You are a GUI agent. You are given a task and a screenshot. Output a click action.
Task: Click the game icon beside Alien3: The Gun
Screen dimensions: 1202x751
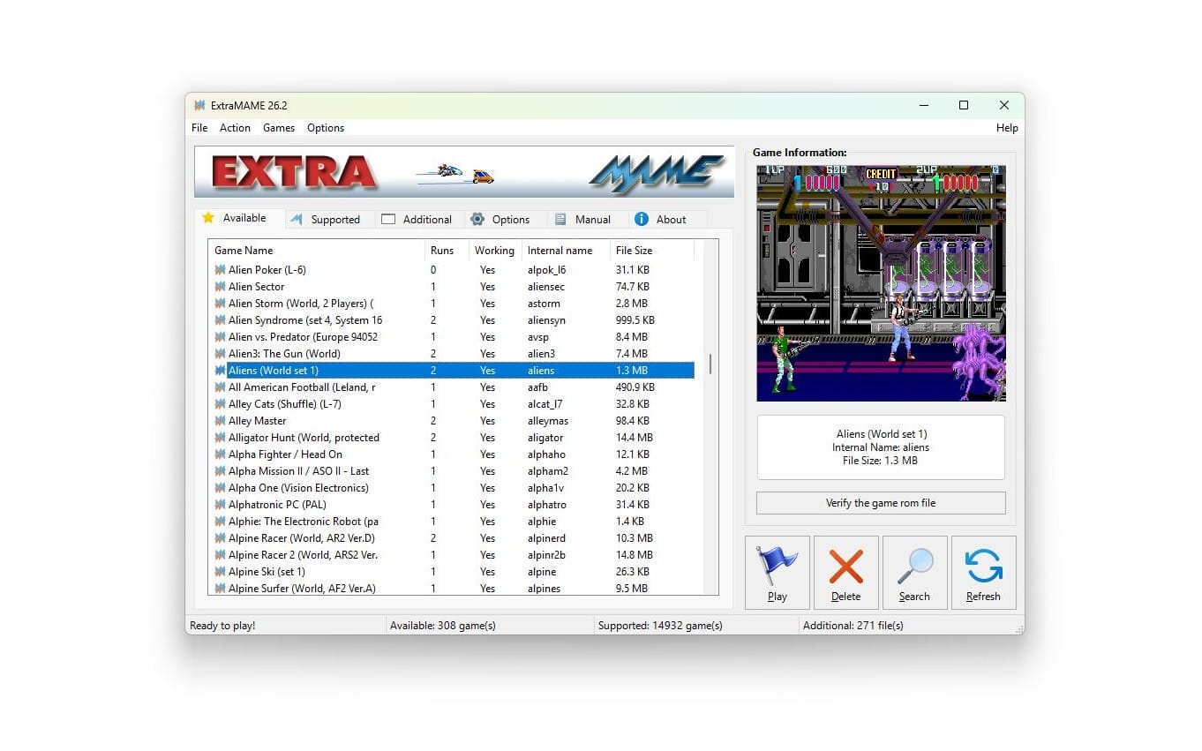coord(221,354)
